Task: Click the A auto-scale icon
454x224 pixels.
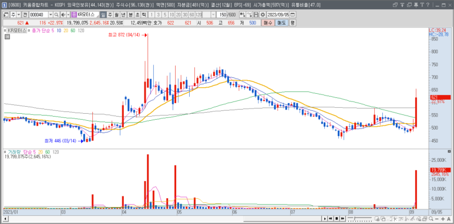Action: [x=449, y=219]
